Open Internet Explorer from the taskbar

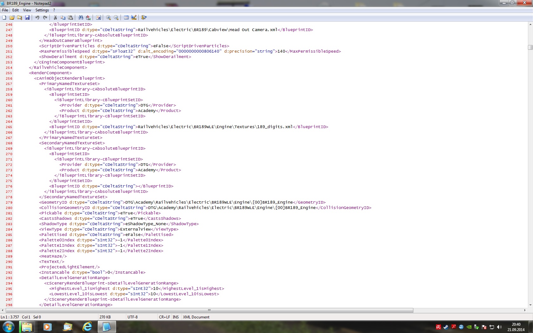tap(87, 327)
